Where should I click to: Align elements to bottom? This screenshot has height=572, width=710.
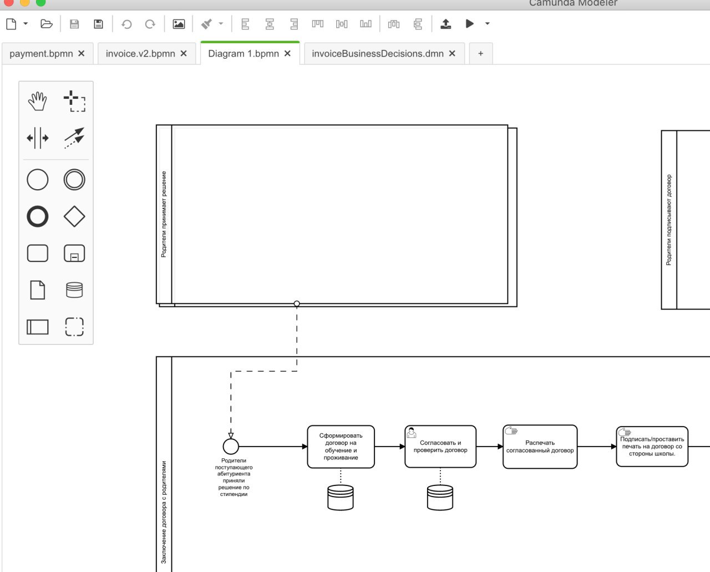click(366, 24)
